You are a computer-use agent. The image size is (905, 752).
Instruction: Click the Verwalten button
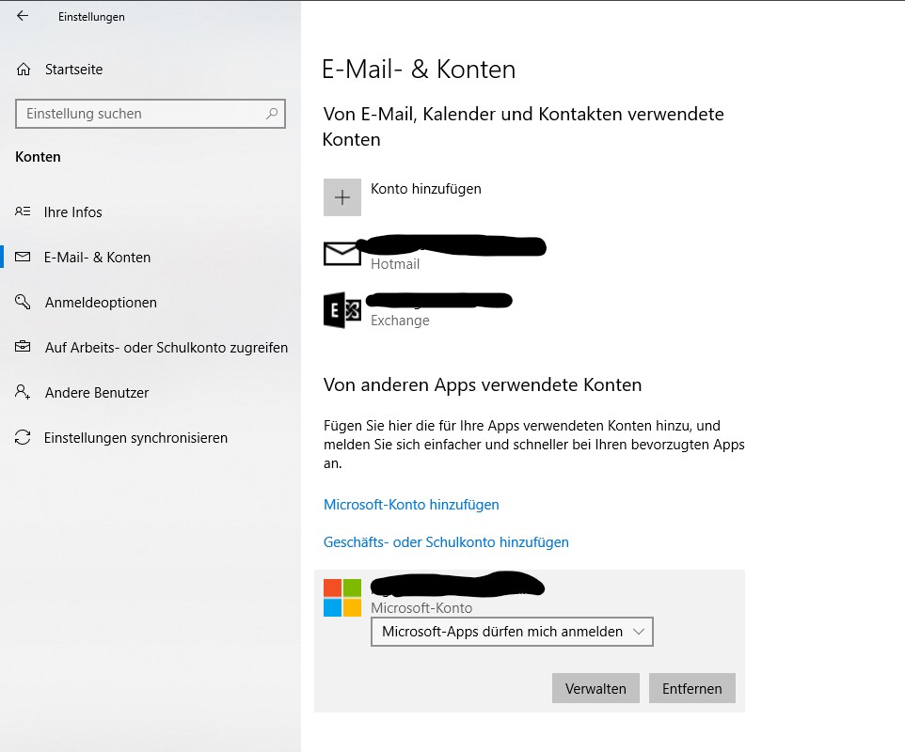(595, 688)
